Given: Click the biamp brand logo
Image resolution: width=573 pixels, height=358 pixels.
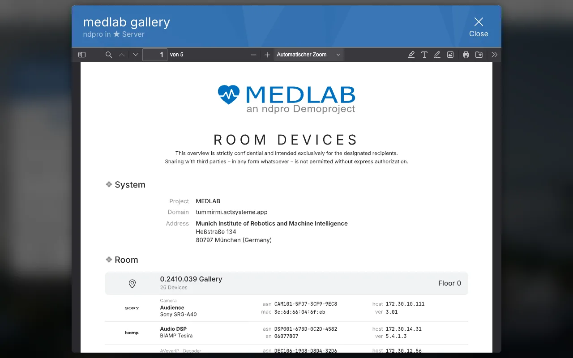Looking at the screenshot, I should pos(132,333).
